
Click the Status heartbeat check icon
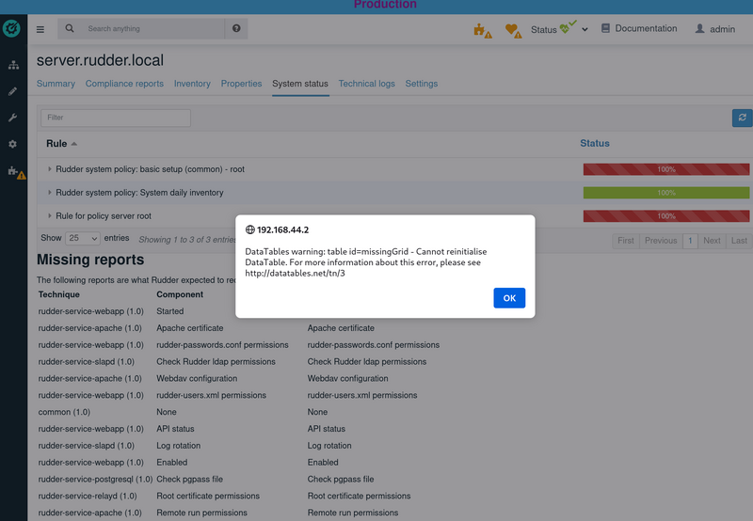(568, 26)
